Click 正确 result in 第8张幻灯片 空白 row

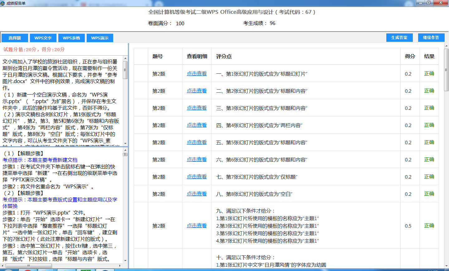[429, 194]
